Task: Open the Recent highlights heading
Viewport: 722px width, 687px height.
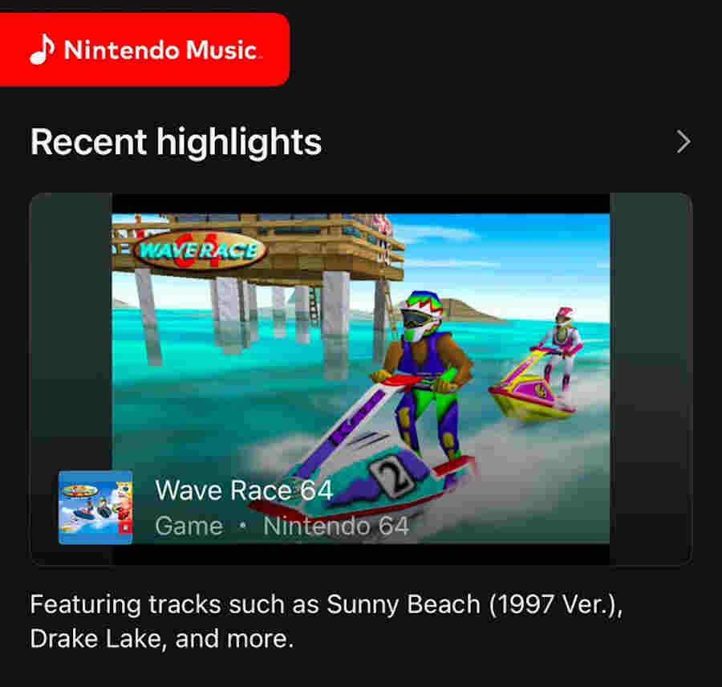Action: 176,142
